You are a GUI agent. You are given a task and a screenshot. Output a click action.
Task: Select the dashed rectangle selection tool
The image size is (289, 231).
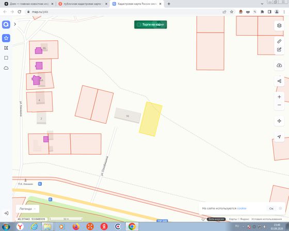[6, 58]
